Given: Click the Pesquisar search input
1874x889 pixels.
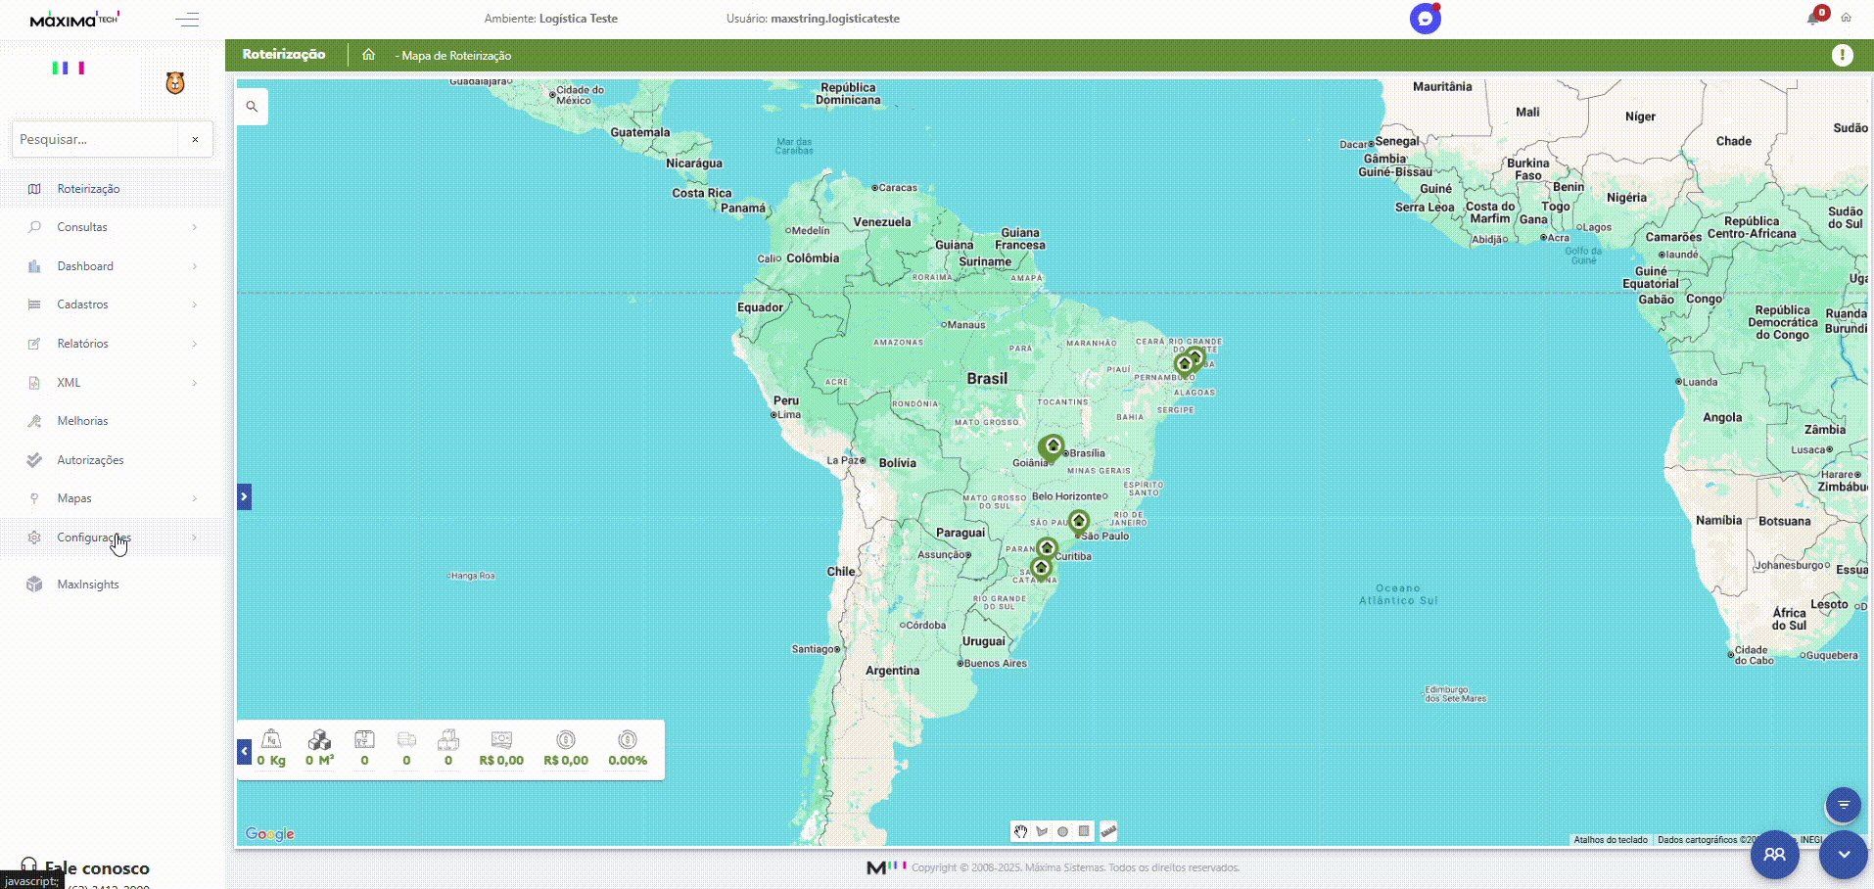Looking at the screenshot, I should [x=95, y=139].
